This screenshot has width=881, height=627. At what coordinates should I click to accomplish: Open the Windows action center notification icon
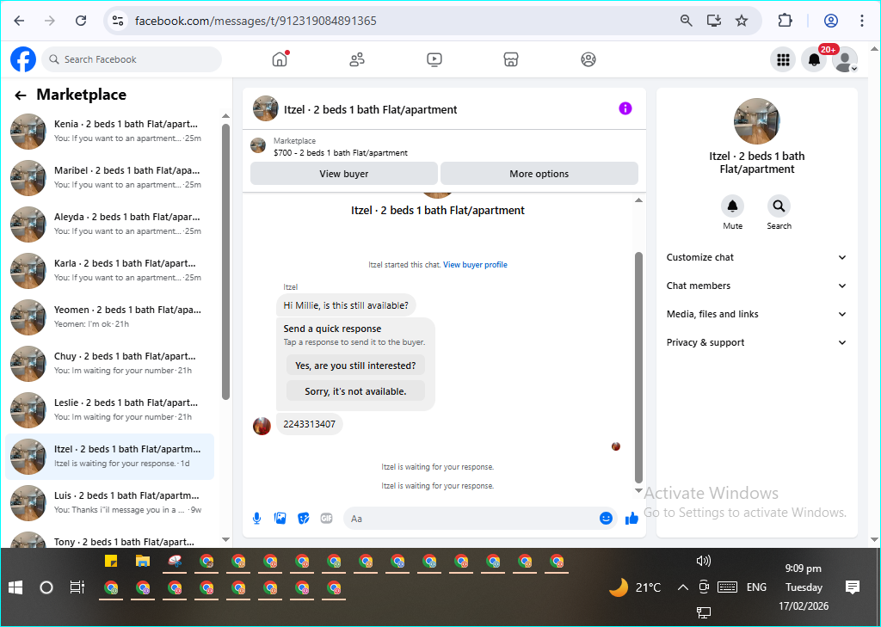(853, 587)
